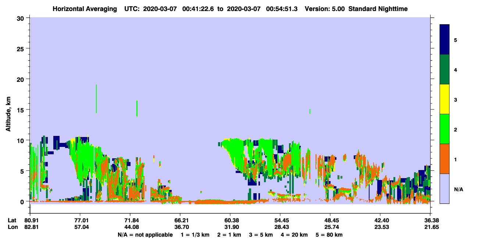Click the orange colorbar segment labeled 1
This screenshot has width=478, height=245.
pos(445,159)
